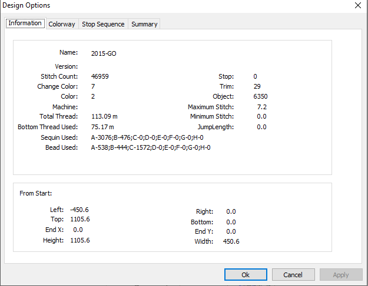Click the From Start label

click(x=36, y=193)
